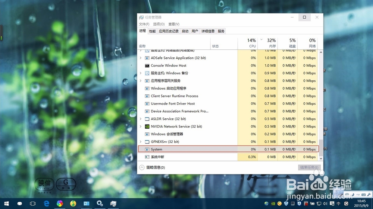Open the colorful pinwheel app on taskbar
This screenshot has height=209, width=373.
[60, 203]
